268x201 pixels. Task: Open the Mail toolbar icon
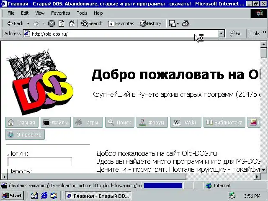tap(172, 23)
